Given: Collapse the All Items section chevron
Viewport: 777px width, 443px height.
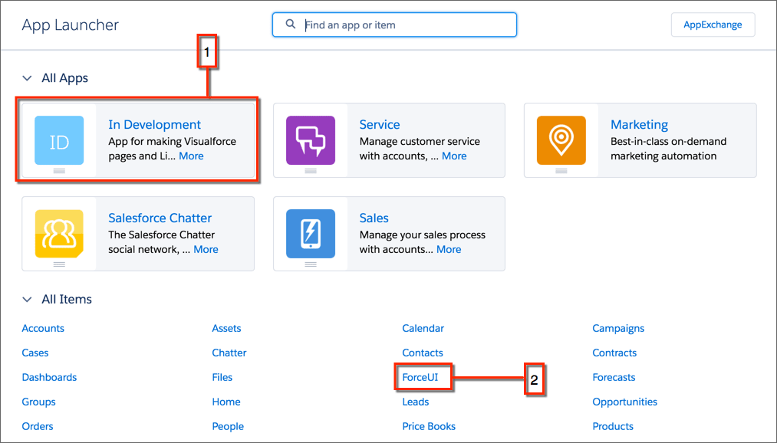Looking at the screenshot, I should tap(28, 300).
